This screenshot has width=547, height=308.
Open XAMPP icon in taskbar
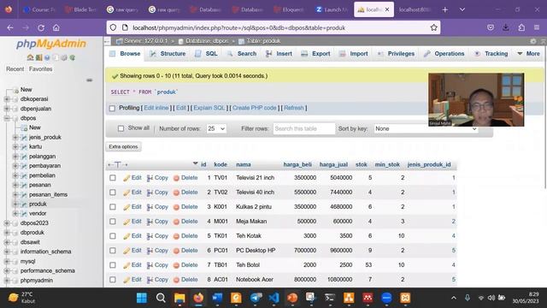pyautogui.click(x=405, y=298)
